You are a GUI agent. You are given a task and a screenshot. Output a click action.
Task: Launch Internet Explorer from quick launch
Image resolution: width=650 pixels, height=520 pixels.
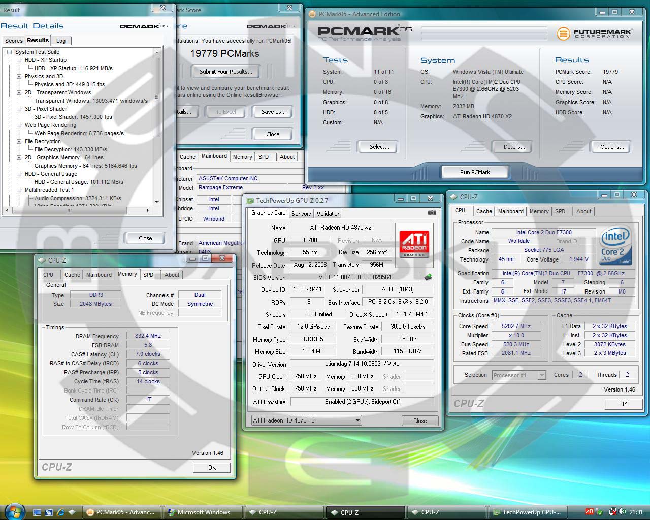60,512
